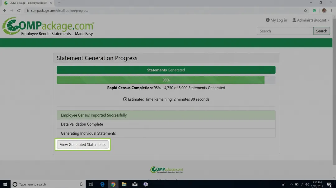This screenshot has width=336, height=188.
Task: Select Generating Individual Statements row
Action: coord(166,133)
